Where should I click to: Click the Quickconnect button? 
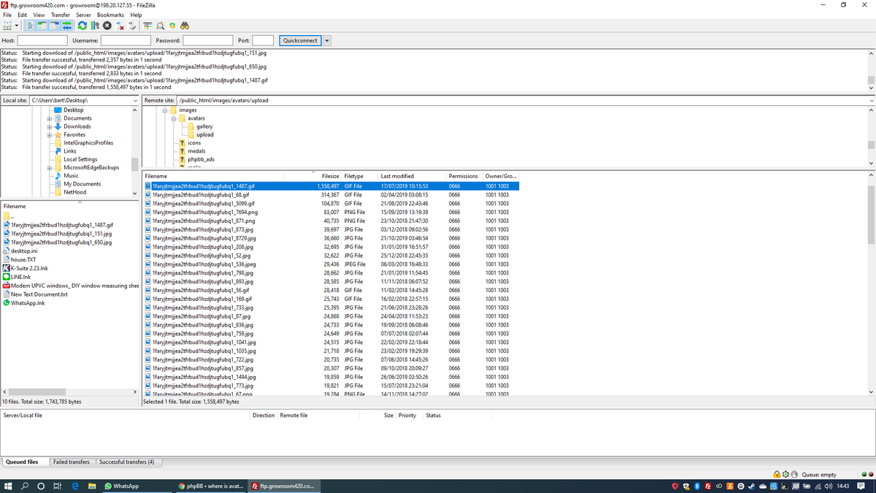299,41
